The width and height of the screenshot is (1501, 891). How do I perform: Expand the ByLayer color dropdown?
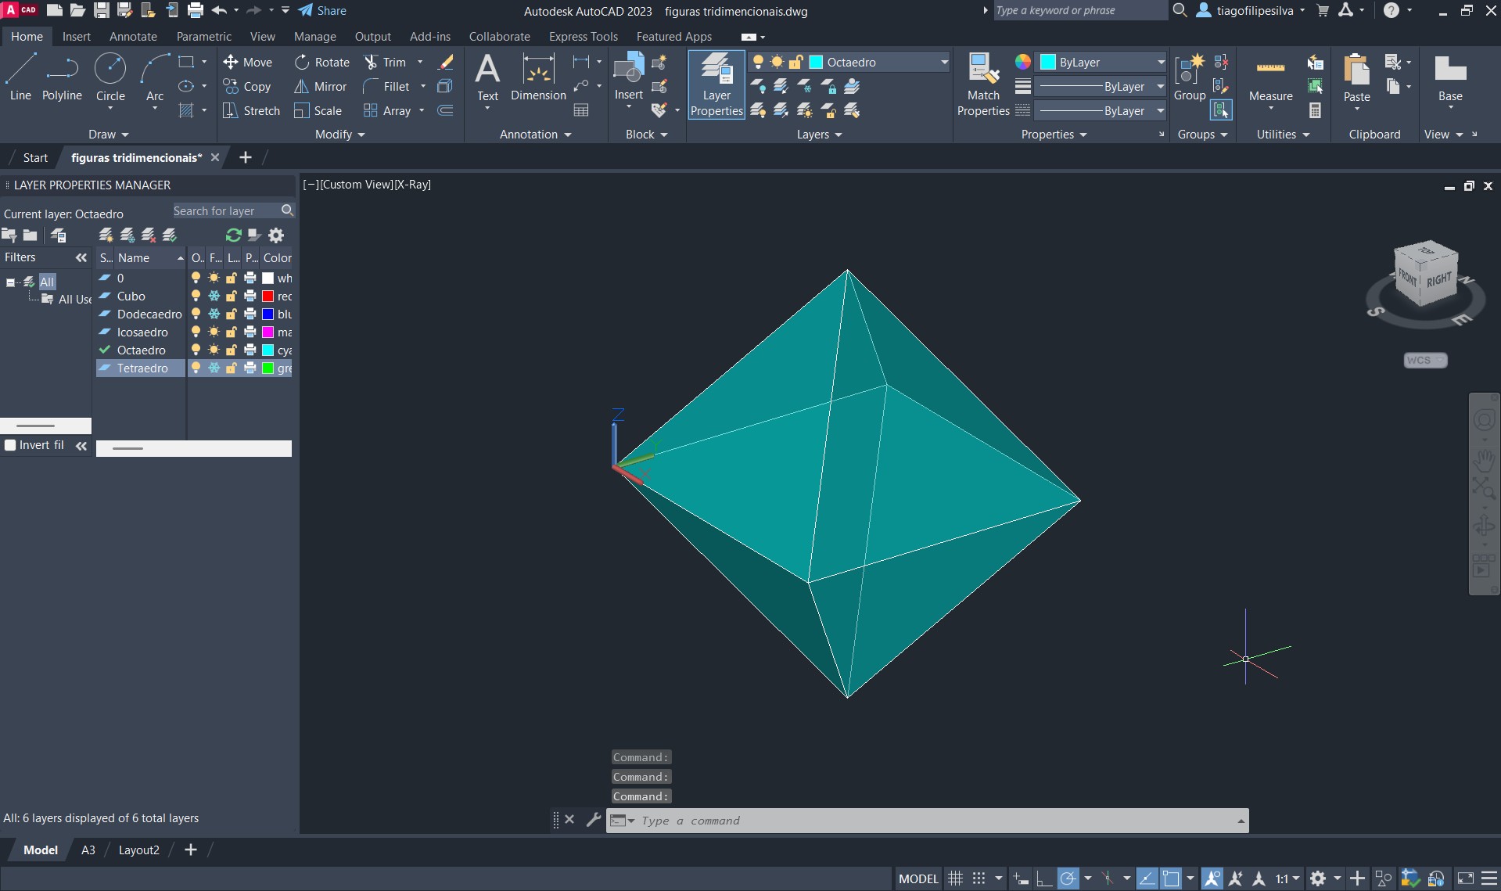(x=1160, y=63)
